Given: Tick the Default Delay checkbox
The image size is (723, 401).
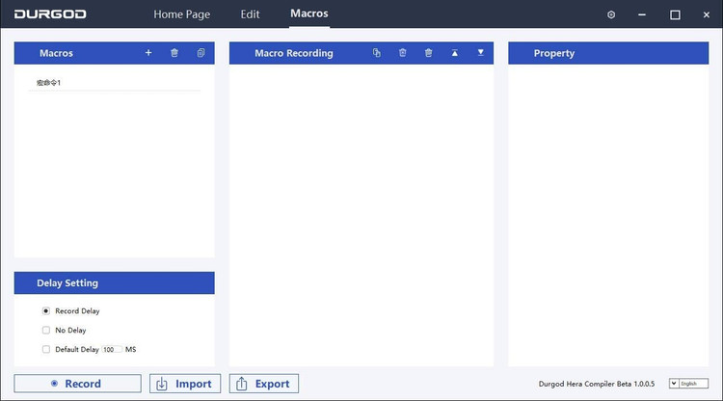Looking at the screenshot, I should [x=46, y=350].
